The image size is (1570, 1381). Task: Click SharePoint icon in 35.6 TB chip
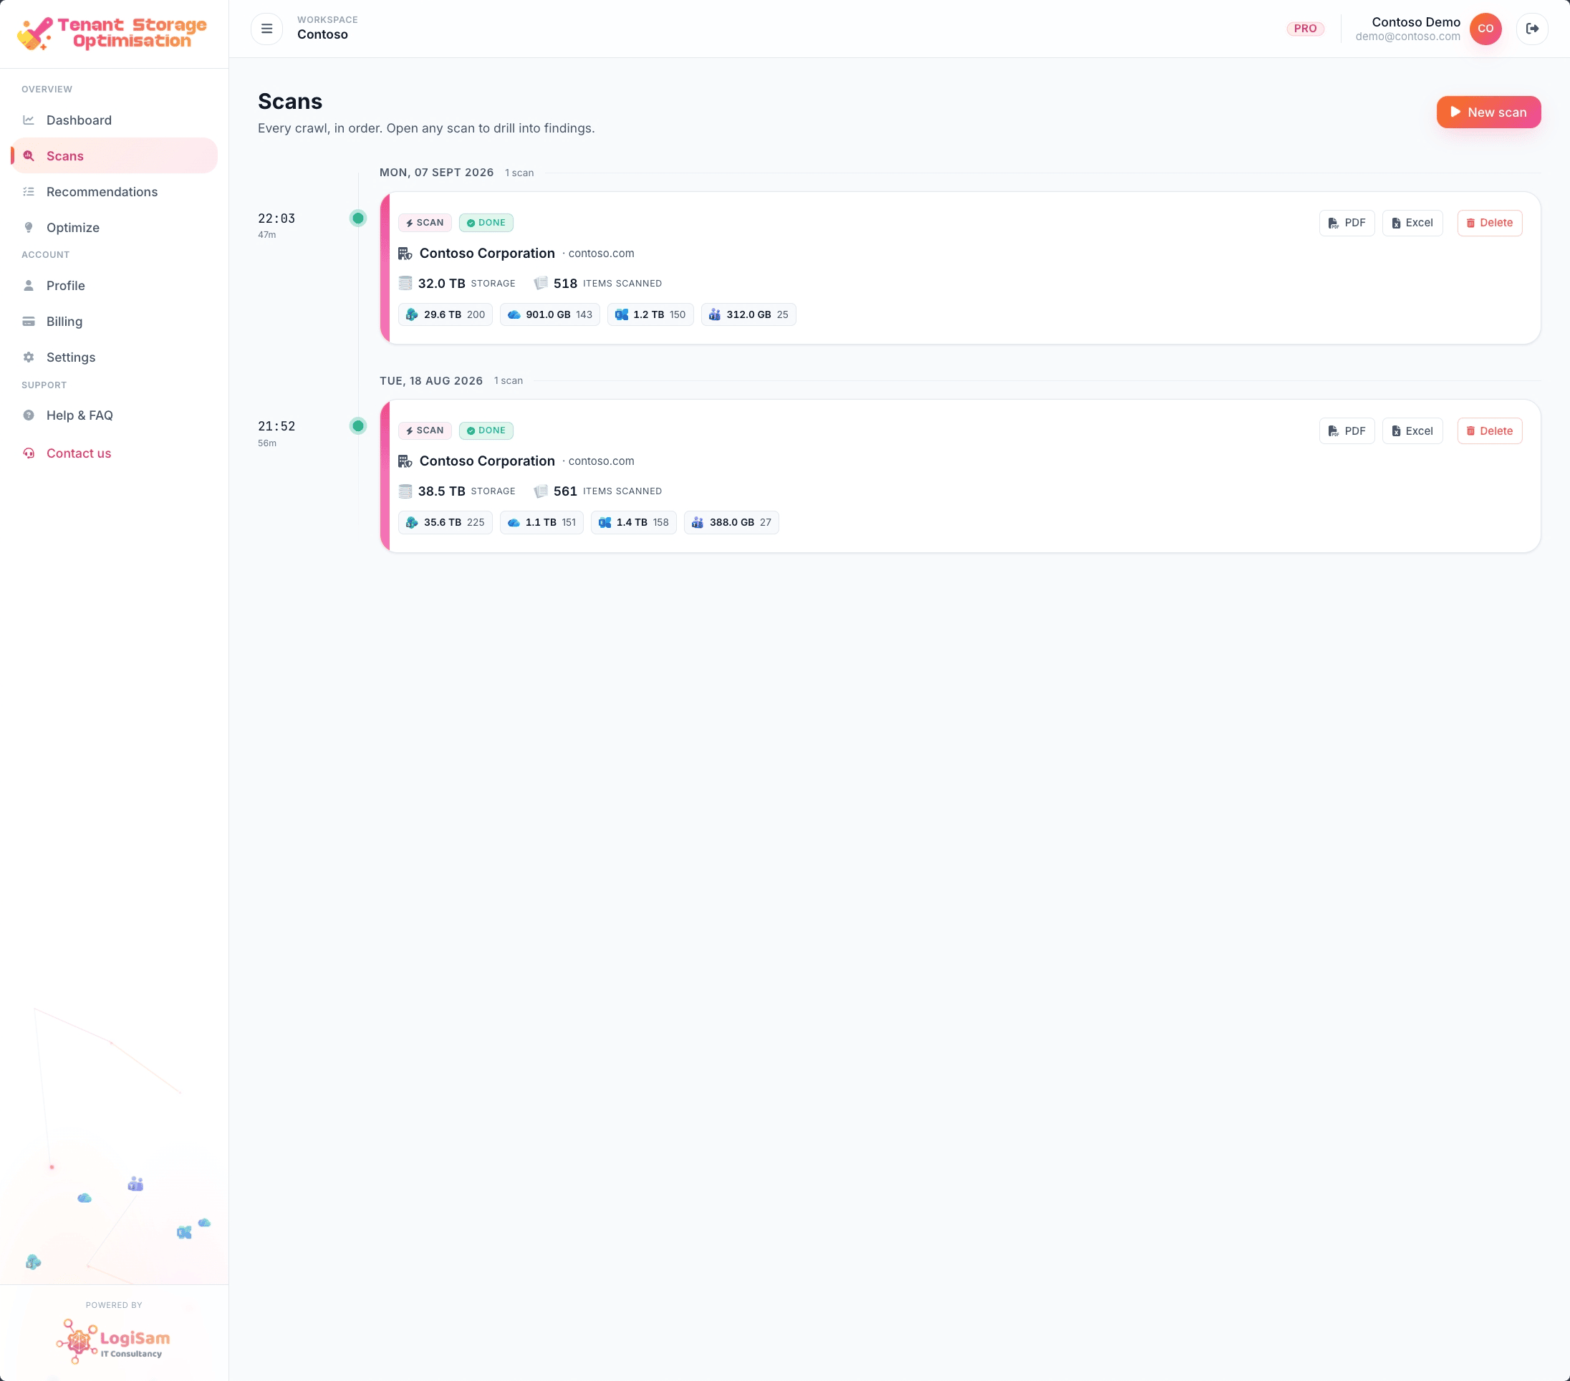click(x=412, y=522)
